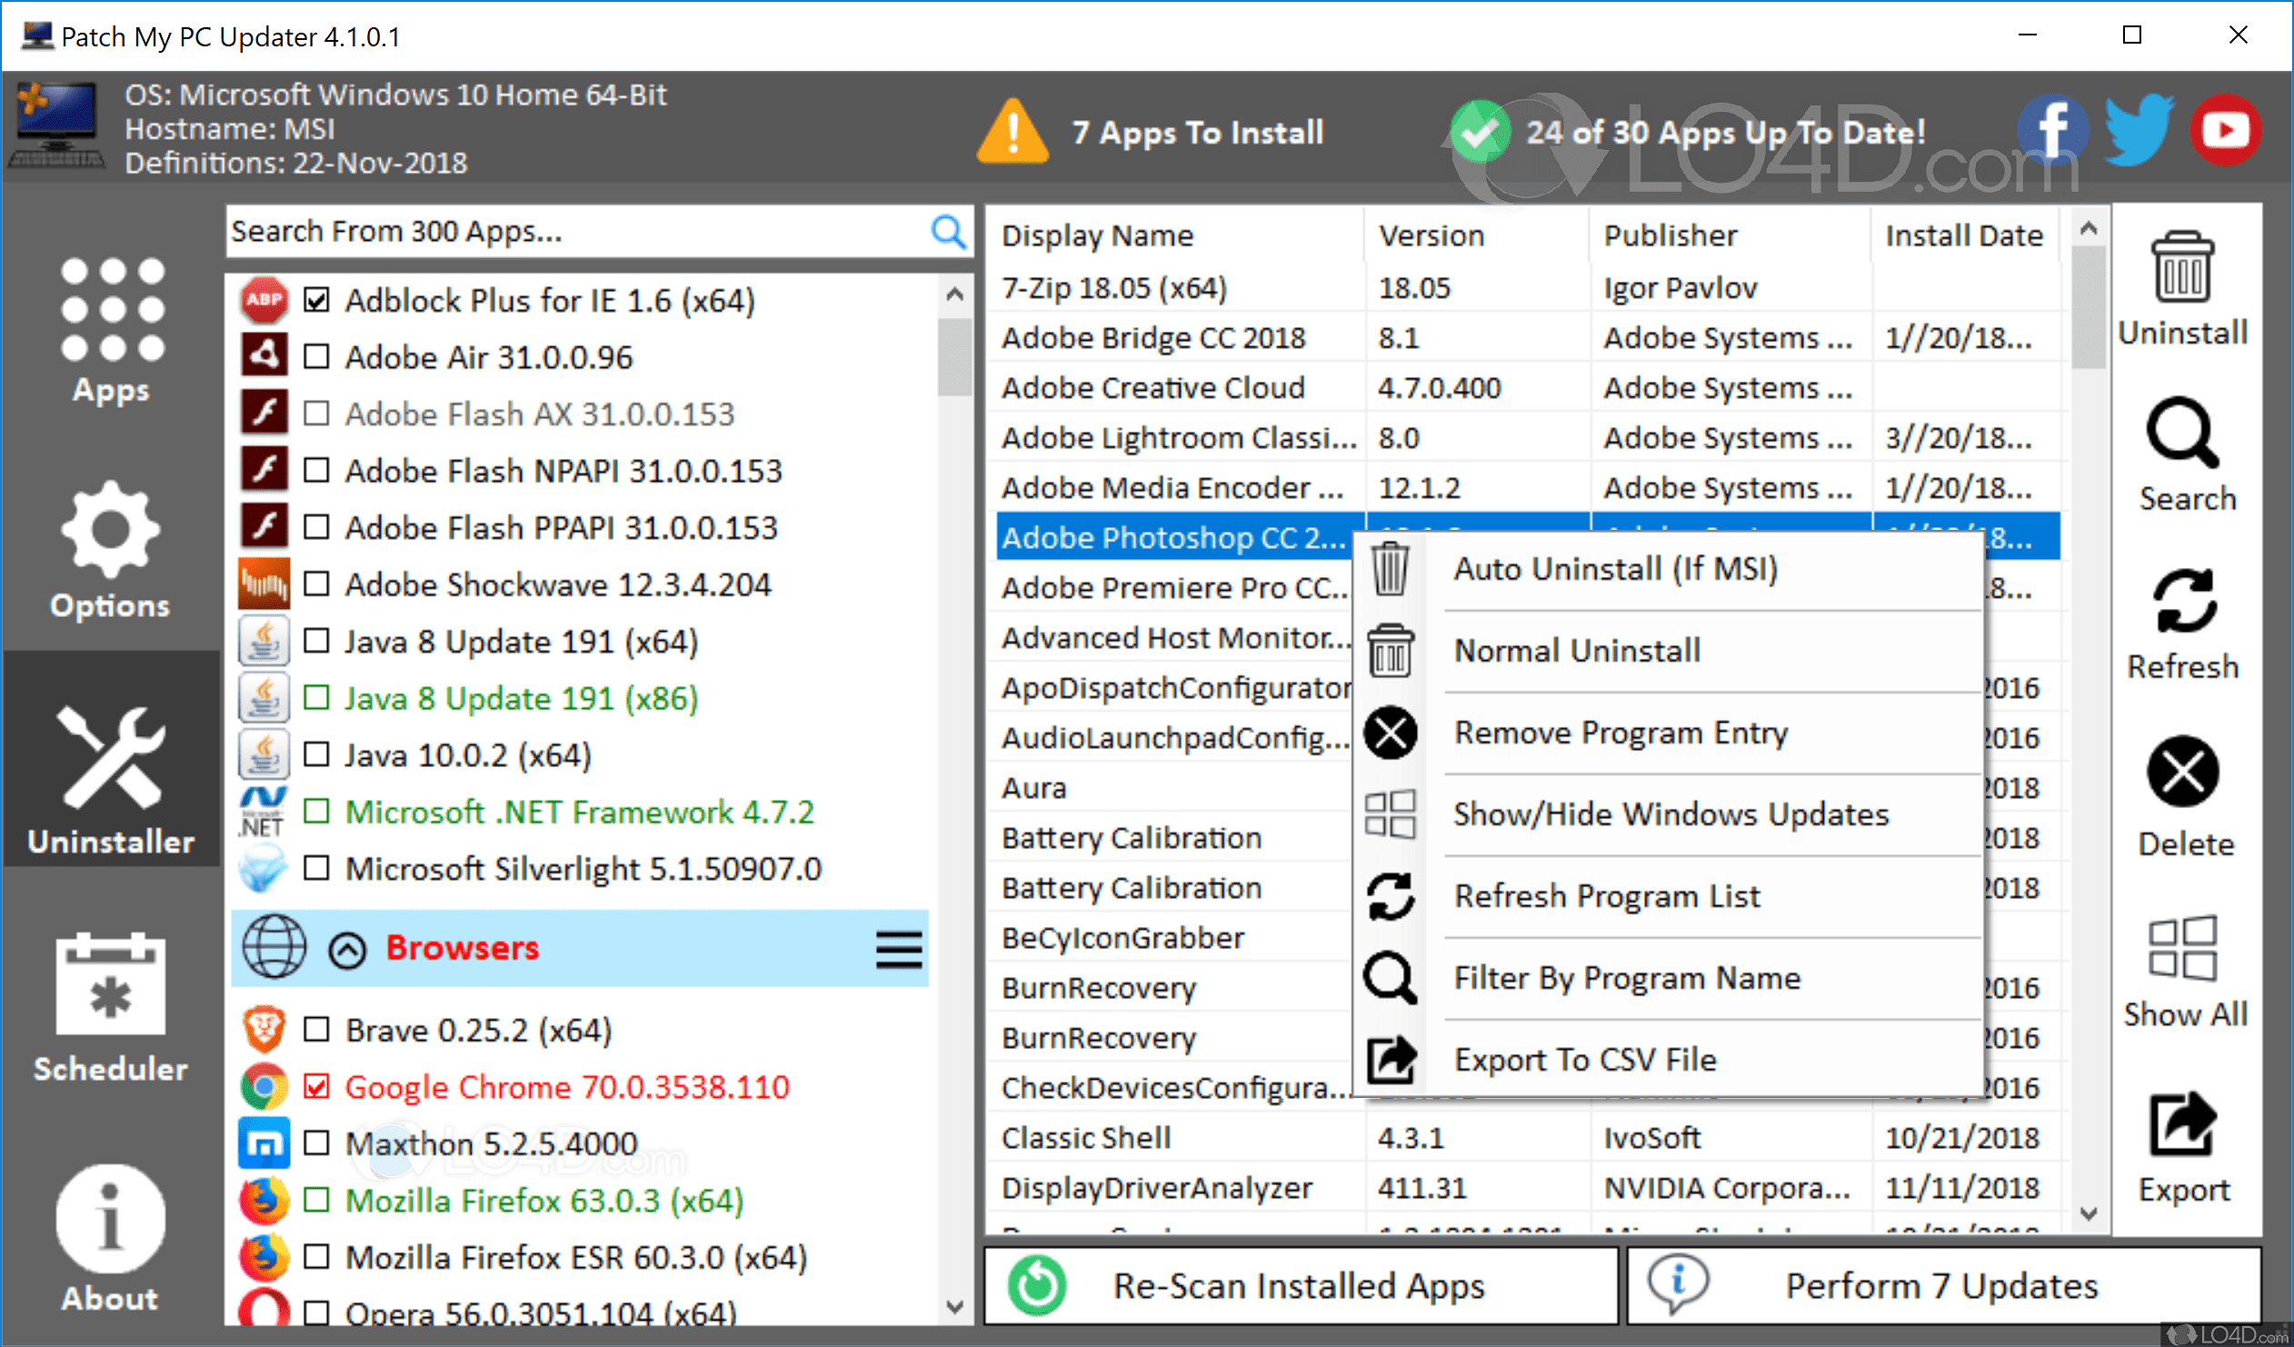The image size is (2294, 1347).
Task: Check the Adobe Air 31.0.0.96 checkbox
Action: point(316,357)
